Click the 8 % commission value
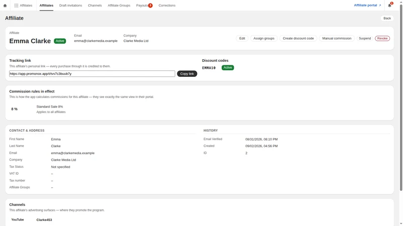 [x=15, y=109]
